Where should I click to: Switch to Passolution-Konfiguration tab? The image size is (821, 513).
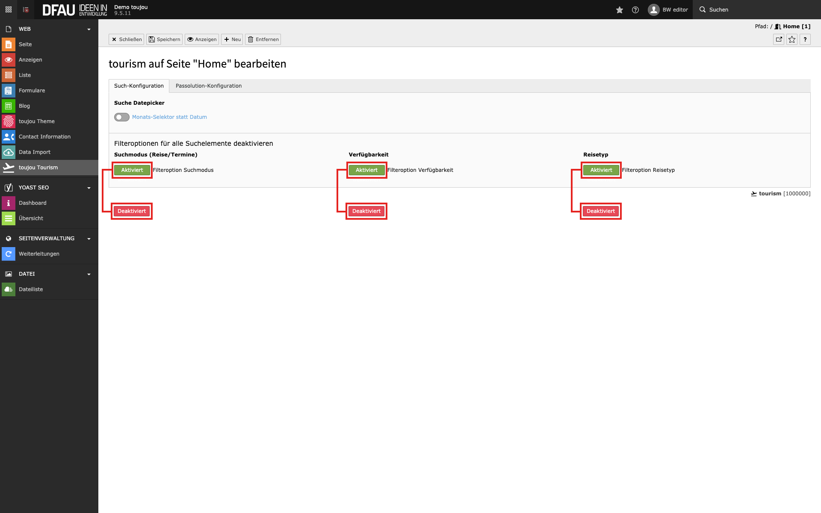(209, 86)
